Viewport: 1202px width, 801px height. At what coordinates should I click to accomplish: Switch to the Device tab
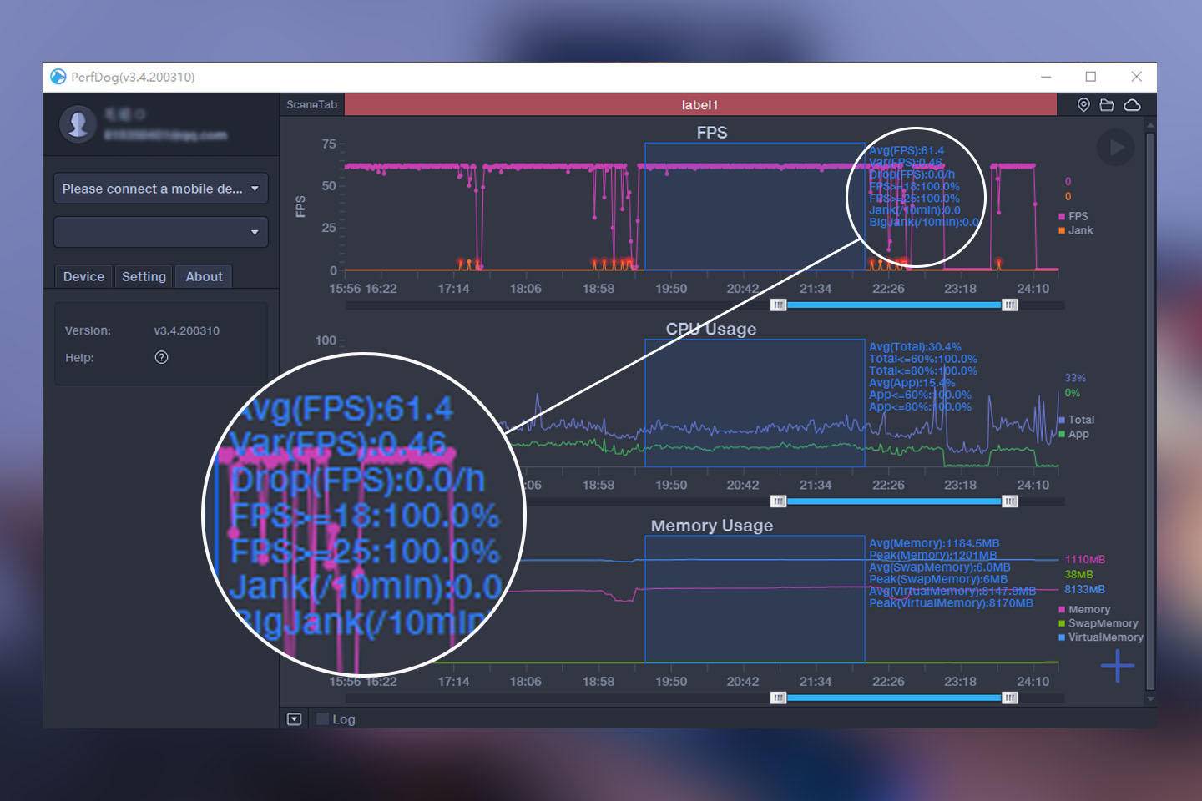(x=83, y=277)
